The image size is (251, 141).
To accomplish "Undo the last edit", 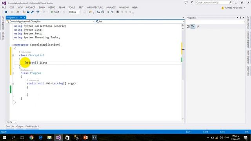I will [x=38, y=12].
